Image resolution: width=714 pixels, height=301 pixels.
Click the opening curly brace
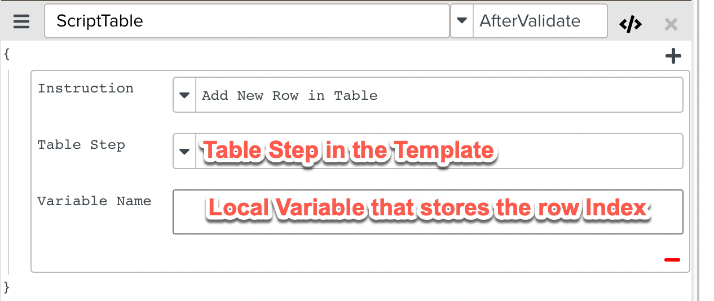[x=7, y=54]
